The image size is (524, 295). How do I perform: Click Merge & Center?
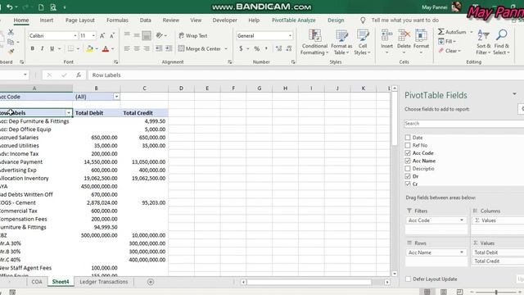click(200, 49)
